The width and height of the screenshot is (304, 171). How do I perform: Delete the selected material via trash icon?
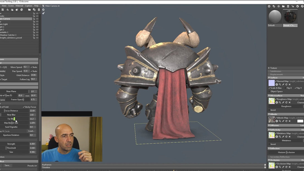pos(288,6)
